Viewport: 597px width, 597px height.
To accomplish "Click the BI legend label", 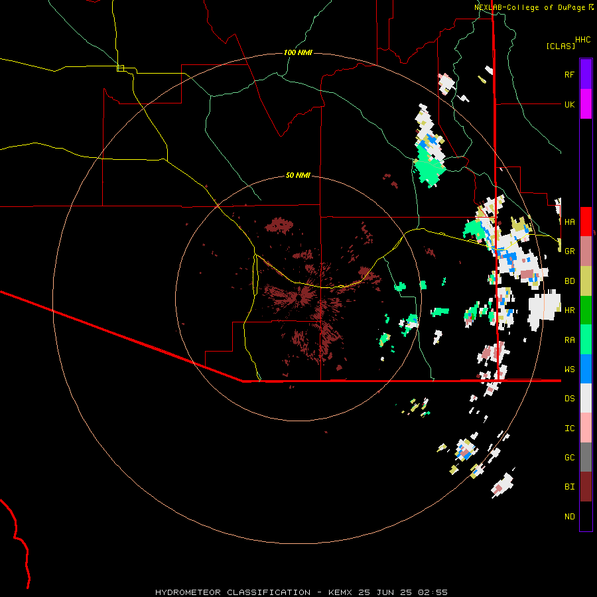I will click(x=569, y=487).
